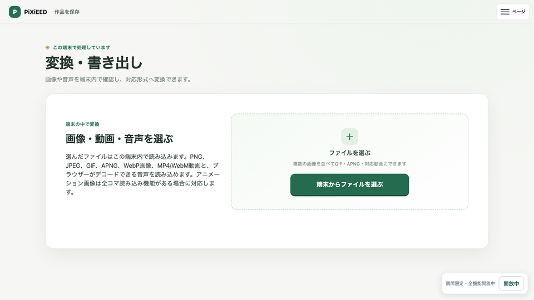534x300 pixels.
Task: Open the ページ hamburger menu
Action: (x=512, y=12)
